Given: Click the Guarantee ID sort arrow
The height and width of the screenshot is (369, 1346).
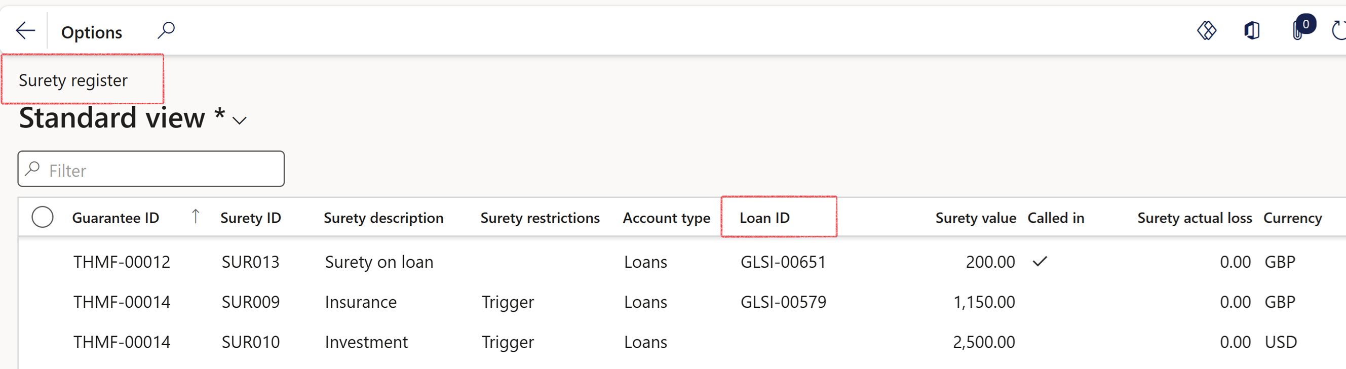Looking at the screenshot, I should [196, 217].
